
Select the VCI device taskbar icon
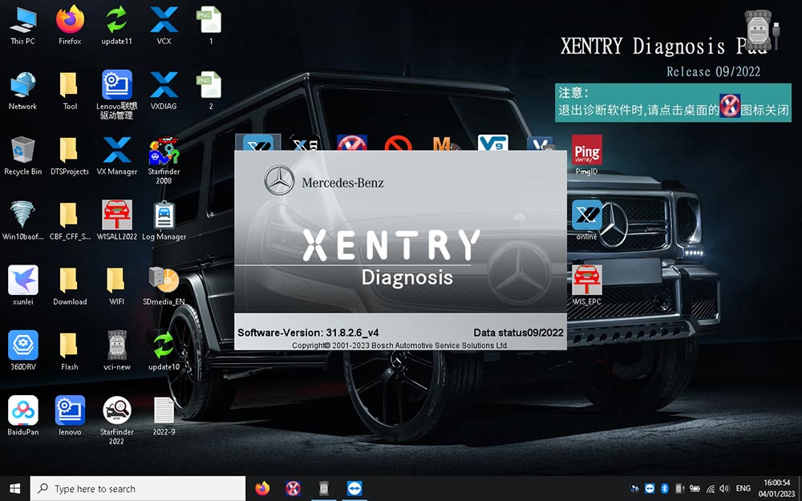coord(323,488)
